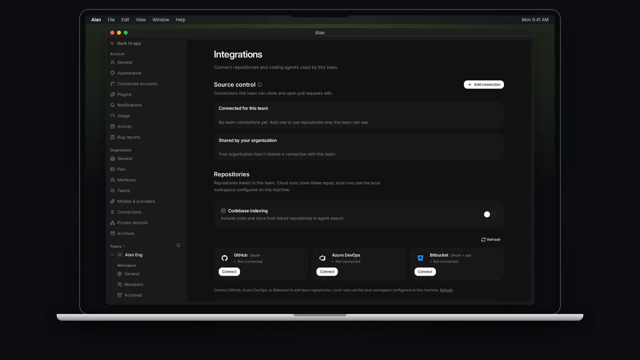Click the Usage gauge icon

click(112, 116)
